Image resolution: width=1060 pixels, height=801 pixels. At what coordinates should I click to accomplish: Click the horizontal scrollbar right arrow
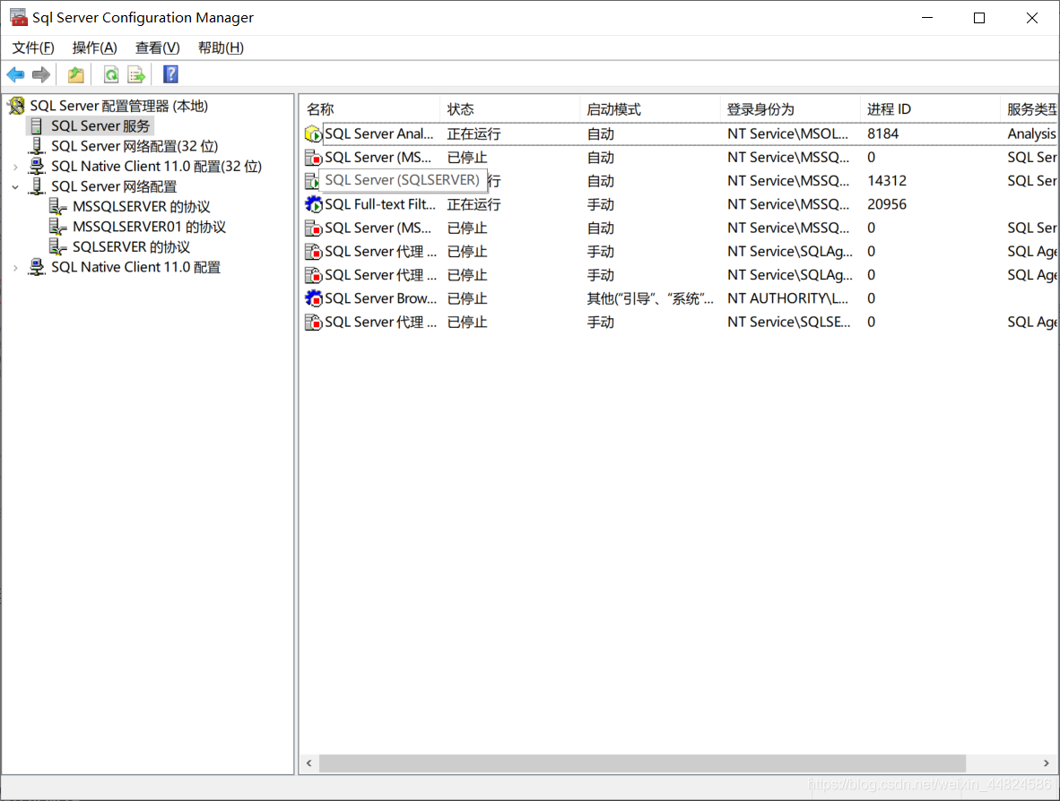(1046, 763)
